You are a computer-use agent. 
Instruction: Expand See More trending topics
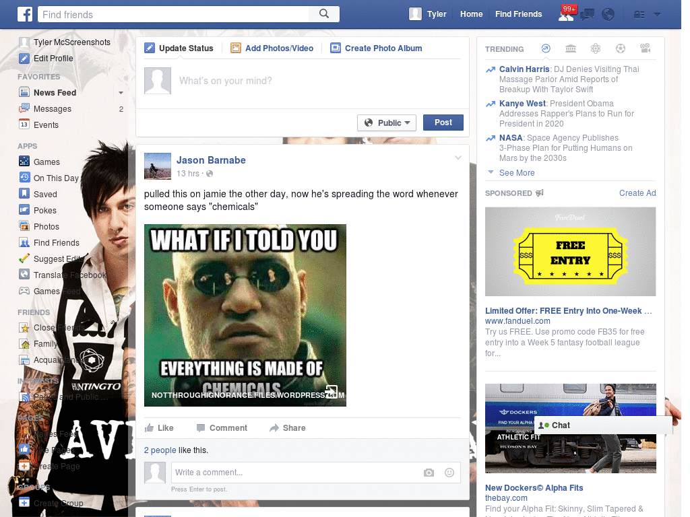(517, 173)
